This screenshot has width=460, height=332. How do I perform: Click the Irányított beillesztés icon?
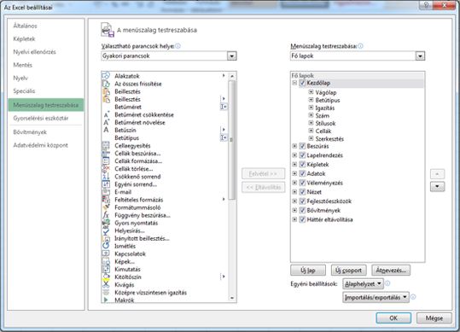[106, 238]
